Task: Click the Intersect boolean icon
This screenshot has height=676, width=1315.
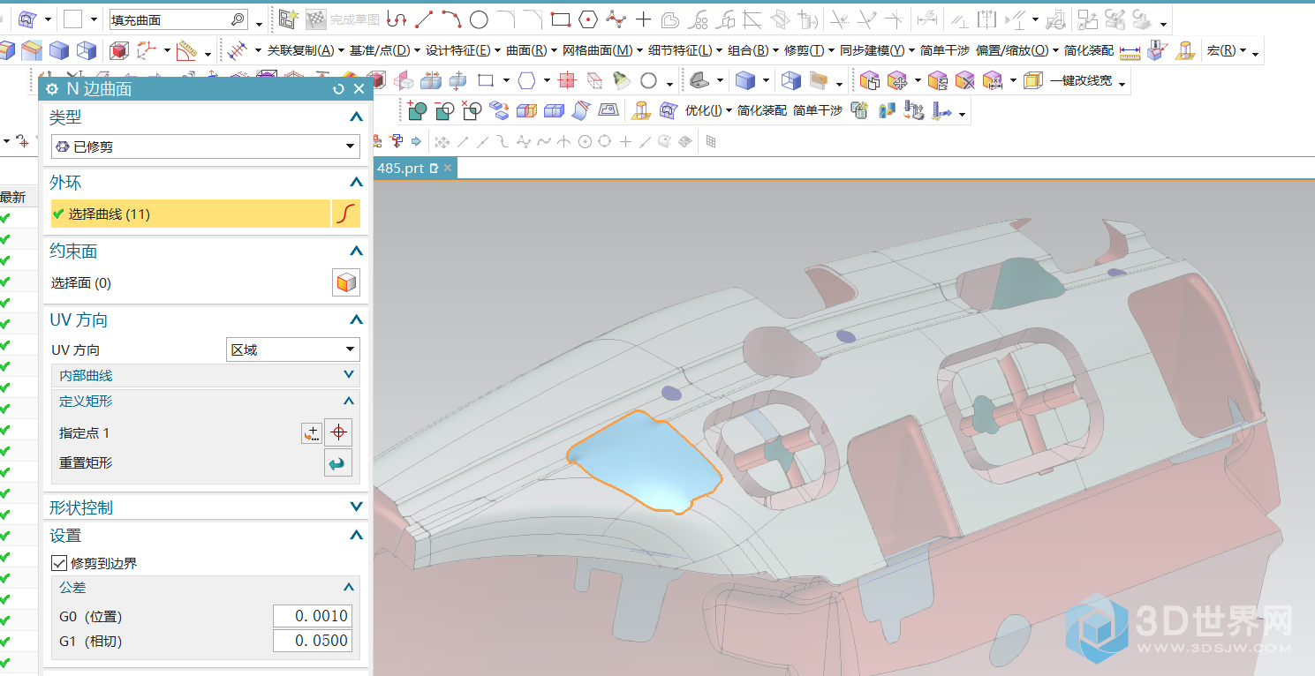Action: click(472, 111)
